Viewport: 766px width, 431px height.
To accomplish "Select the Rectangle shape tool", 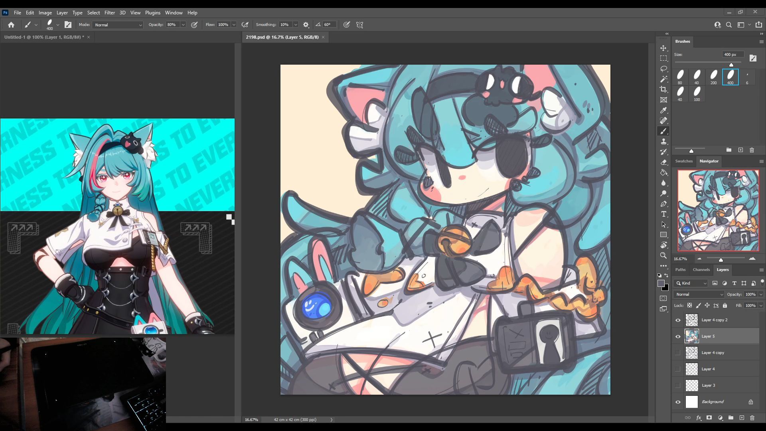I will point(663,235).
